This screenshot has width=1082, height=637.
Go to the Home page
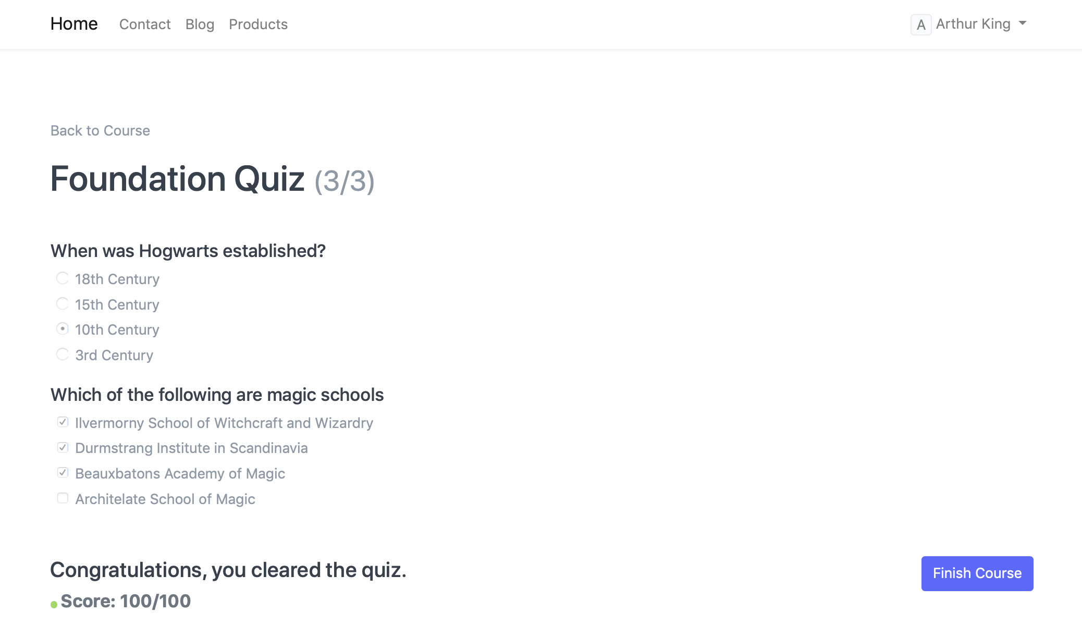74,24
